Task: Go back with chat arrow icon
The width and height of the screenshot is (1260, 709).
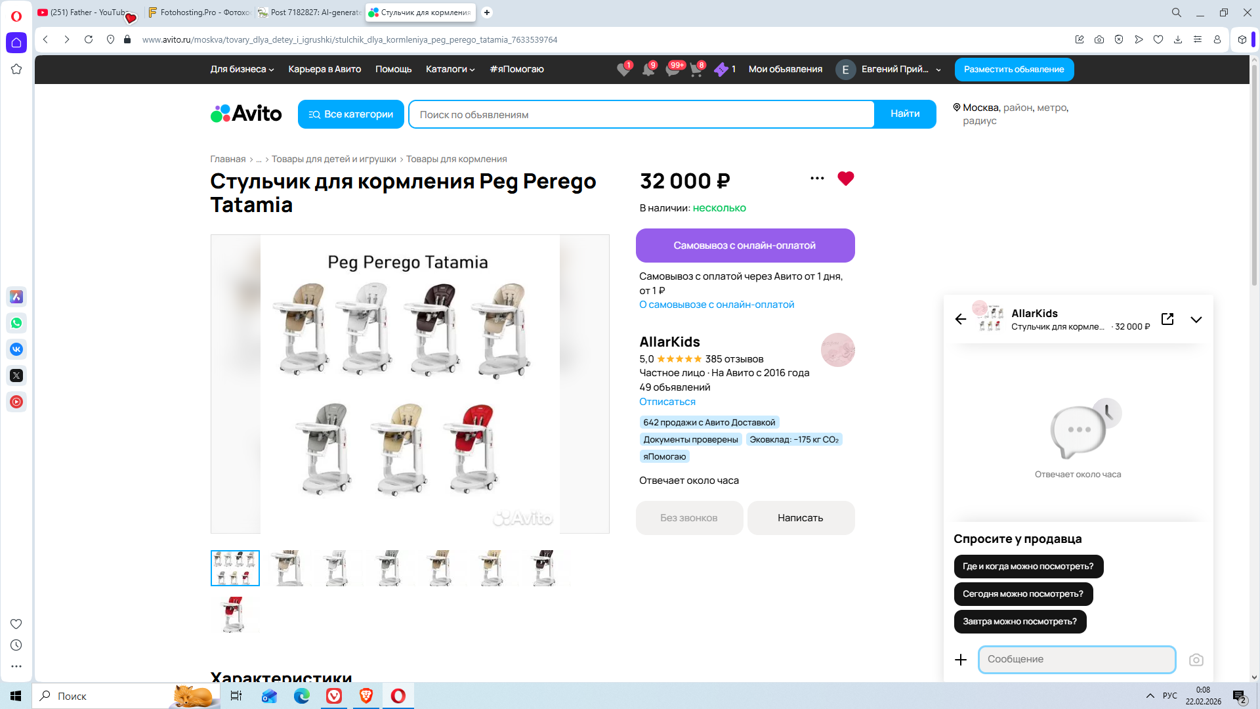Action: [961, 319]
